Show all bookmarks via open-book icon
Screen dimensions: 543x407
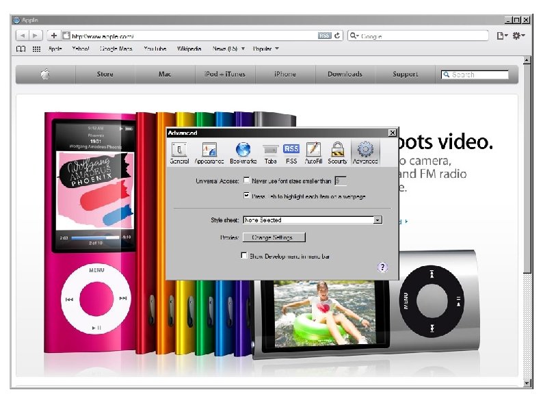[21, 49]
